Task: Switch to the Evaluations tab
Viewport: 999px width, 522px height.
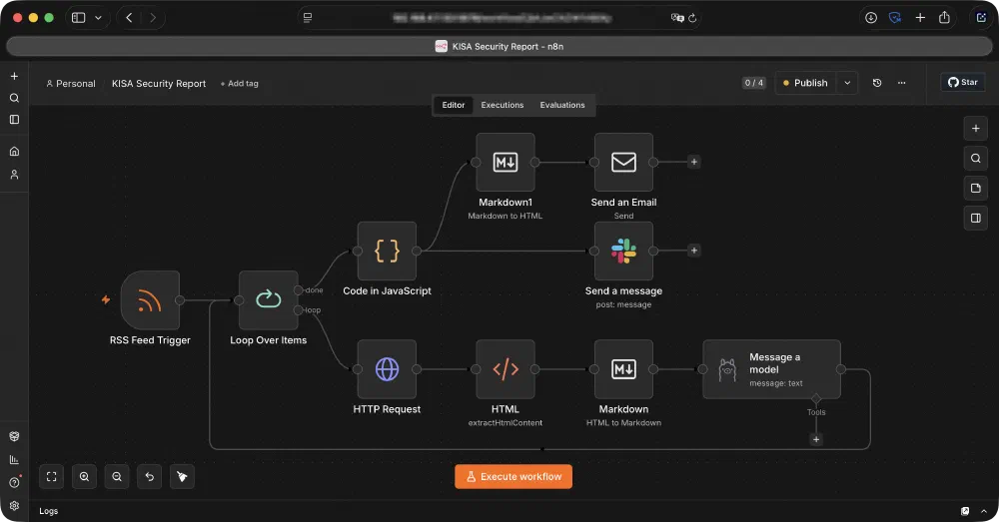Action: pos(561,105)
